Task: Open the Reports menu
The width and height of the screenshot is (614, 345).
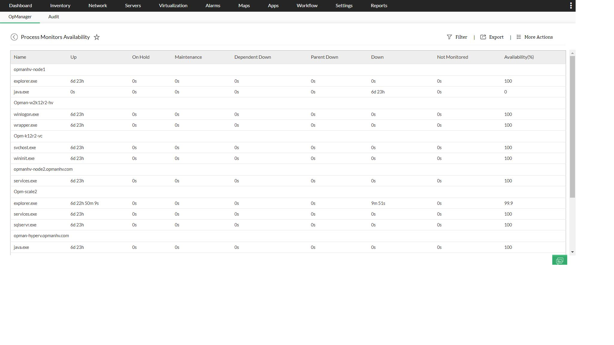Action: tap(379, 6)
